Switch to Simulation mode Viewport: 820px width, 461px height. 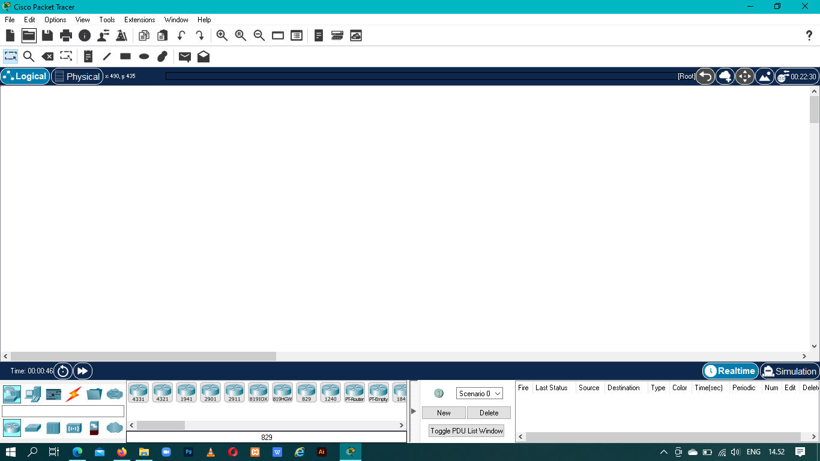coord(789,371)
